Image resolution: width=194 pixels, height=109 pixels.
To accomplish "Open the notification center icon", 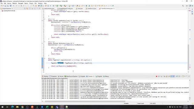I will point(191,107).
